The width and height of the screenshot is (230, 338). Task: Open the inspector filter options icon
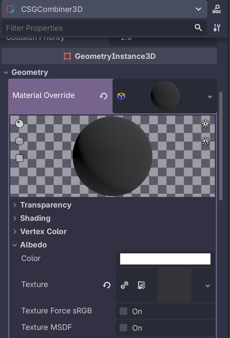click(216, 27)
